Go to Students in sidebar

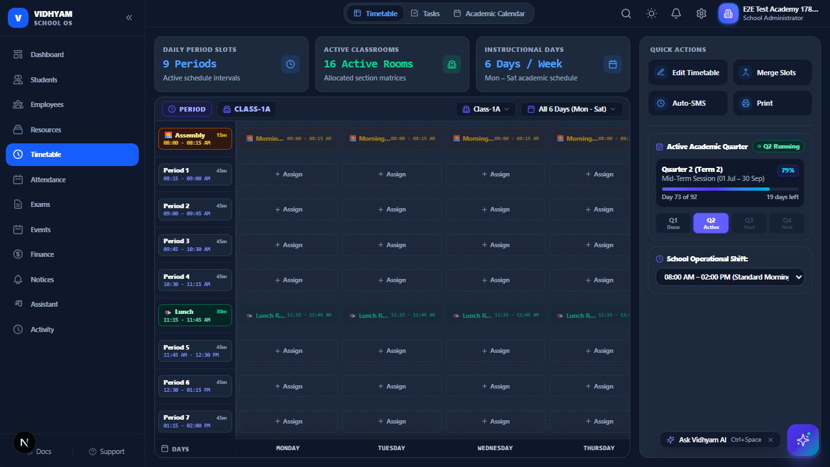[72, 80]
